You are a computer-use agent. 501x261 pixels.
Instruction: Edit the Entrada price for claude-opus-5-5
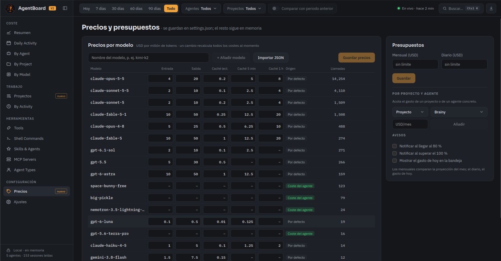160,79
